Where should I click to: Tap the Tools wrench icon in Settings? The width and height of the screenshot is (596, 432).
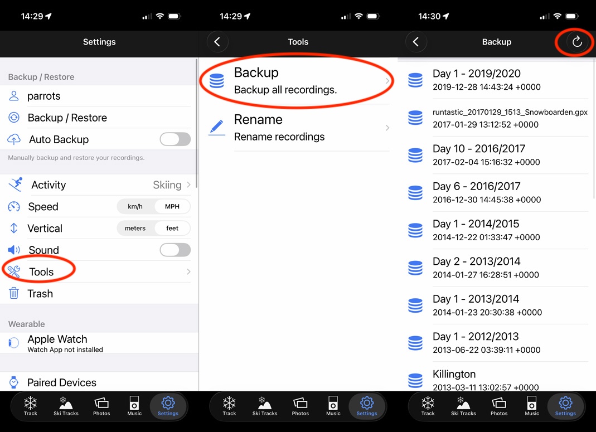pyautogui.click(x=14, y=272)
